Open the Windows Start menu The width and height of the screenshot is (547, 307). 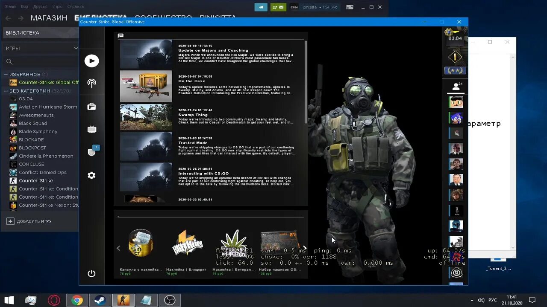[9, 300]
